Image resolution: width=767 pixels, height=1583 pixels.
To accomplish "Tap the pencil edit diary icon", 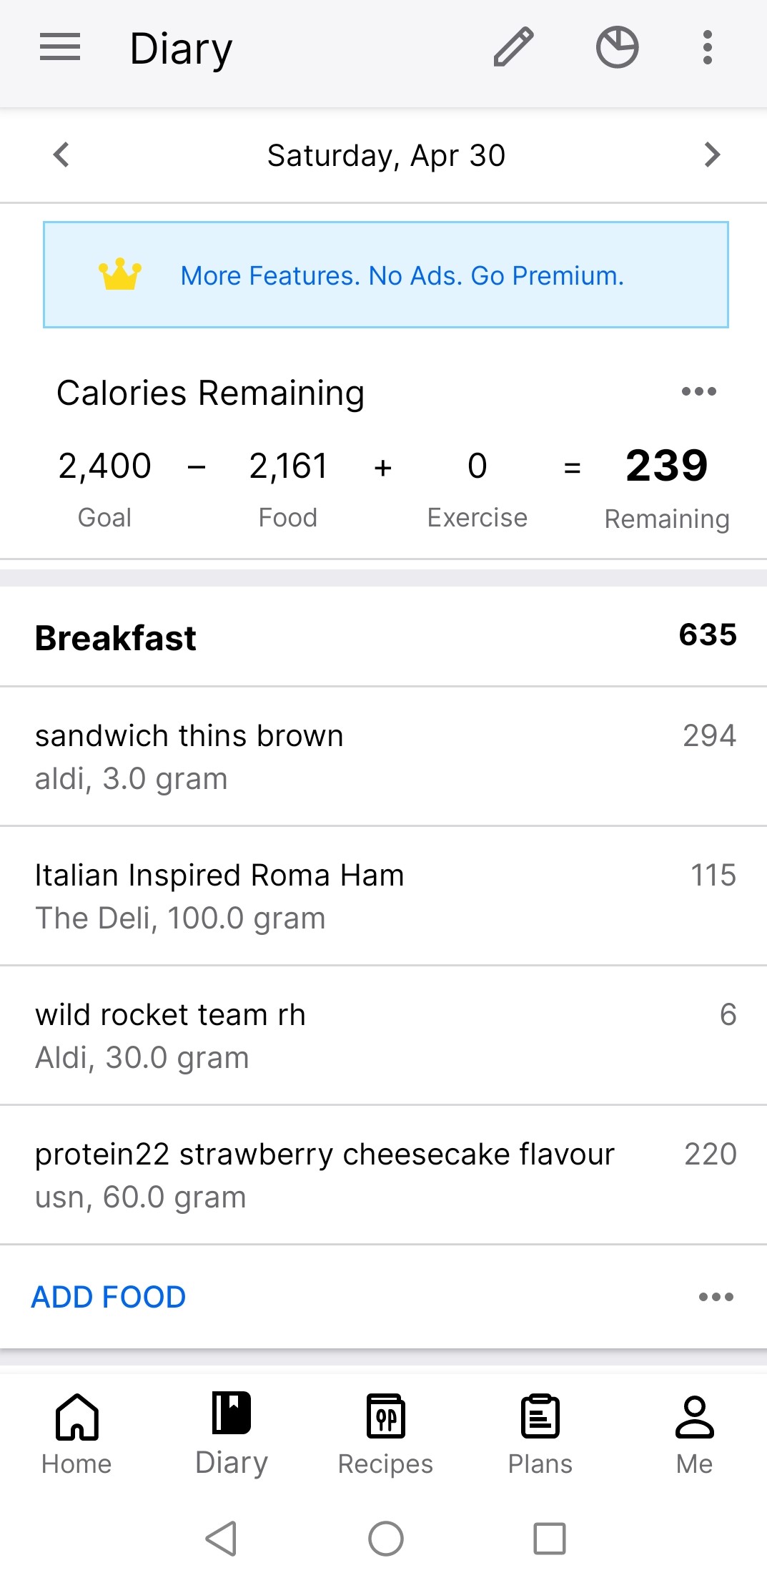I will click(x=513, y=48).
